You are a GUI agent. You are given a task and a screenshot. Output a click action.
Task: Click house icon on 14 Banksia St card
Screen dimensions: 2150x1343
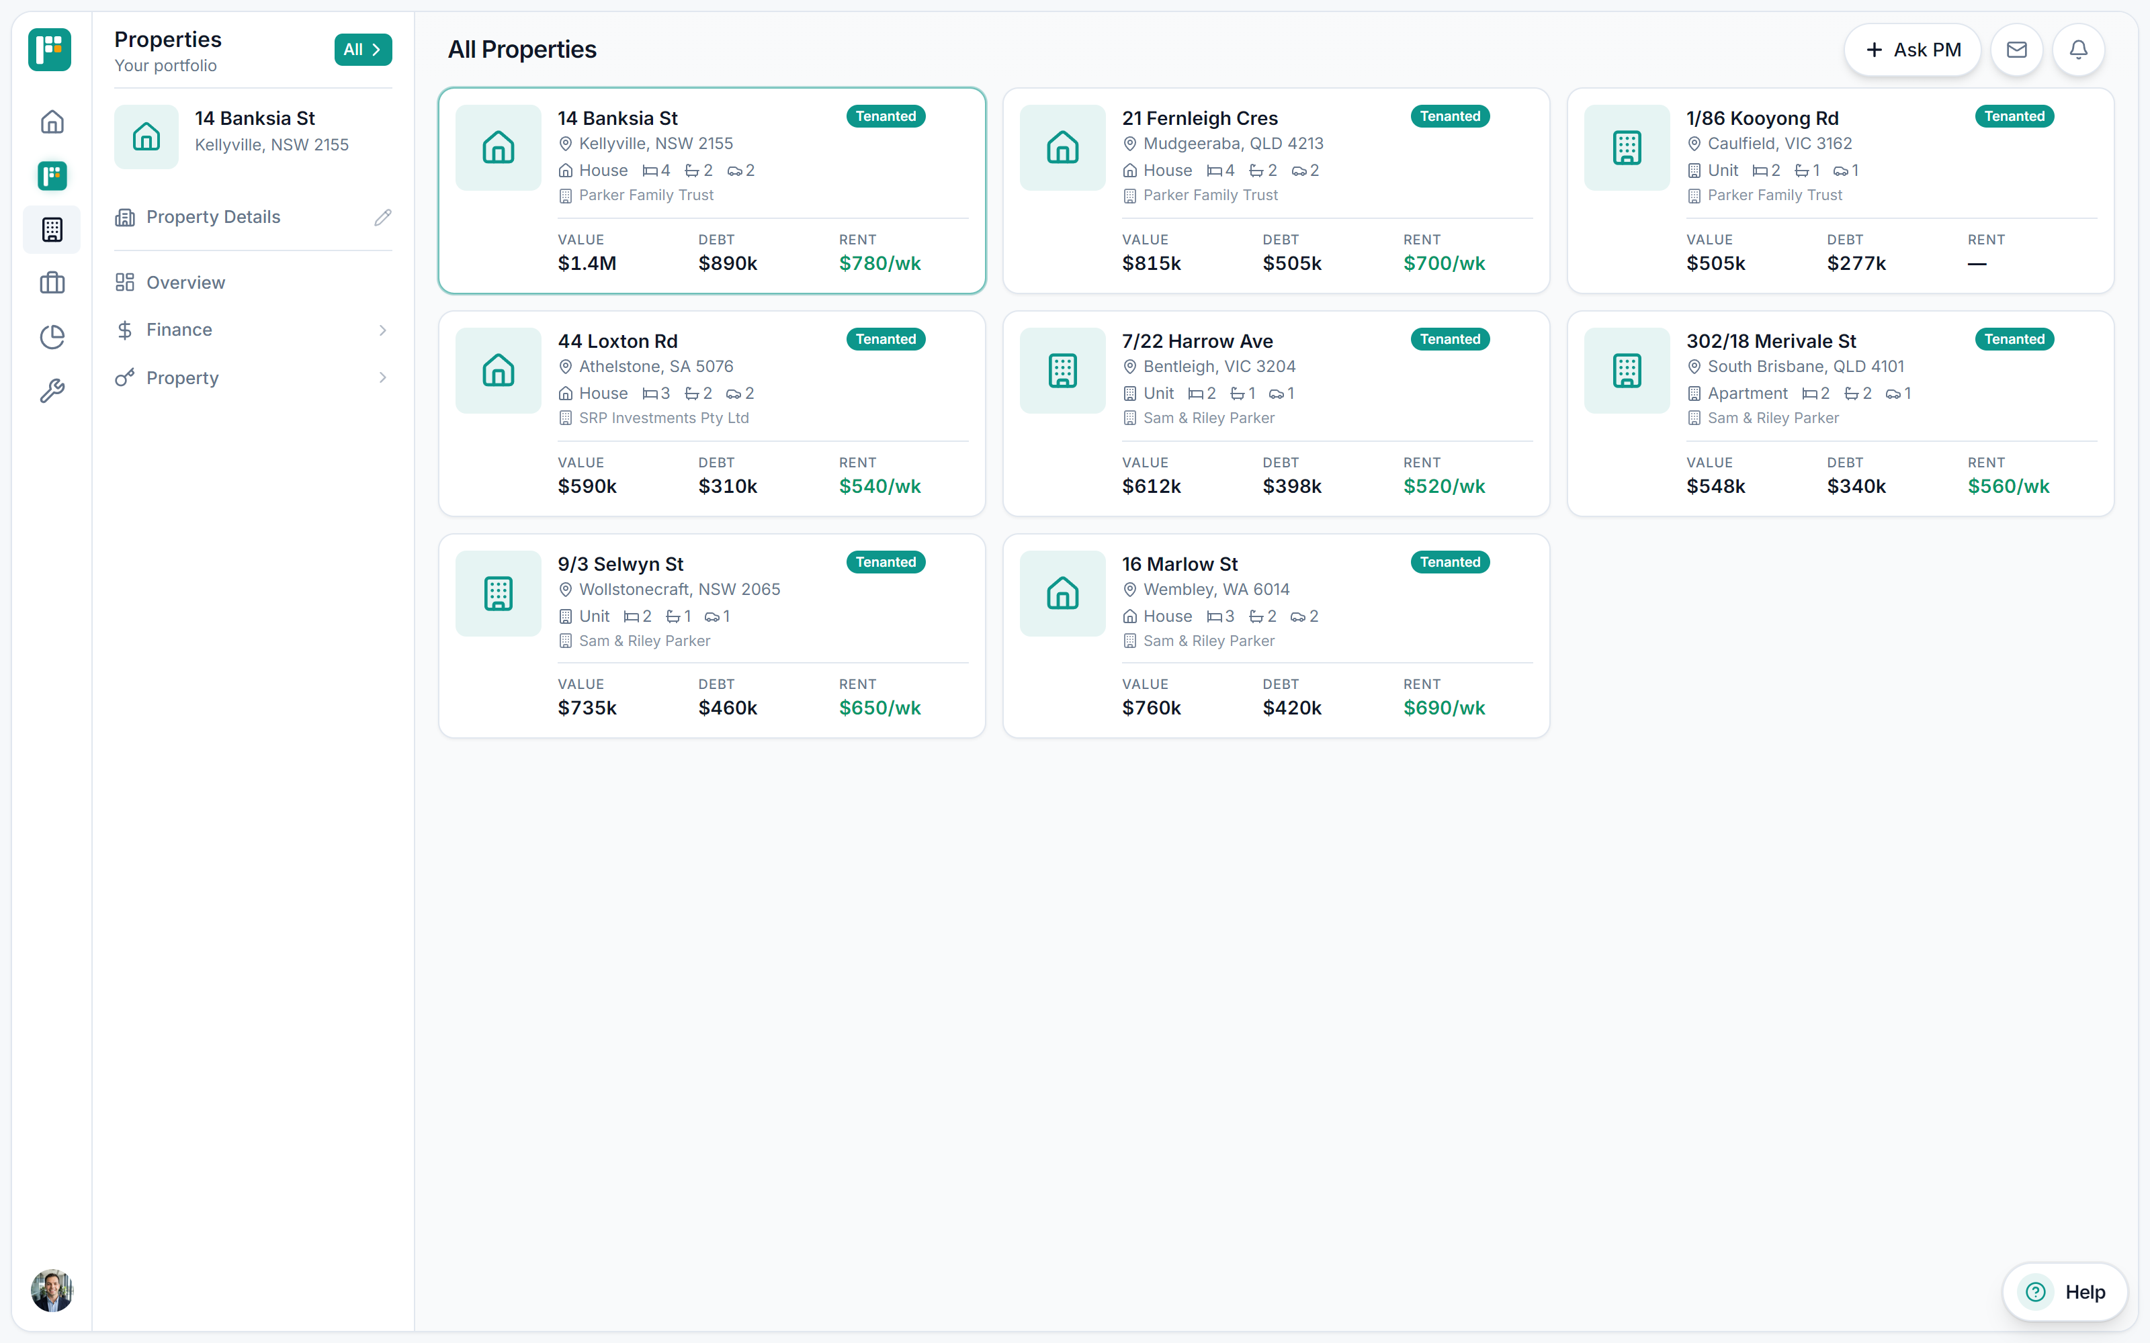click(x=499, y=148)
